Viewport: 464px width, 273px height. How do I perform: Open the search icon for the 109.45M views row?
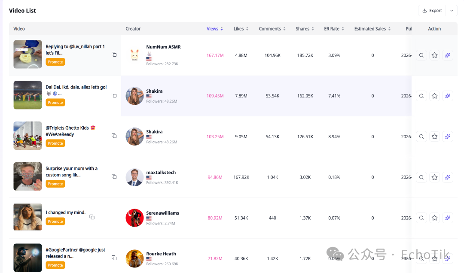[x=421, y=96]
